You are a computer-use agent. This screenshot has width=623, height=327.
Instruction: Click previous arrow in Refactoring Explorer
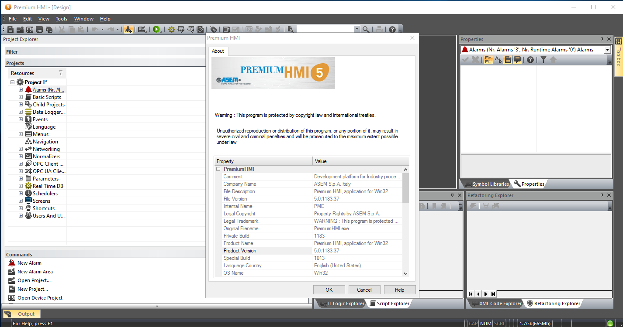pos(478,294)
